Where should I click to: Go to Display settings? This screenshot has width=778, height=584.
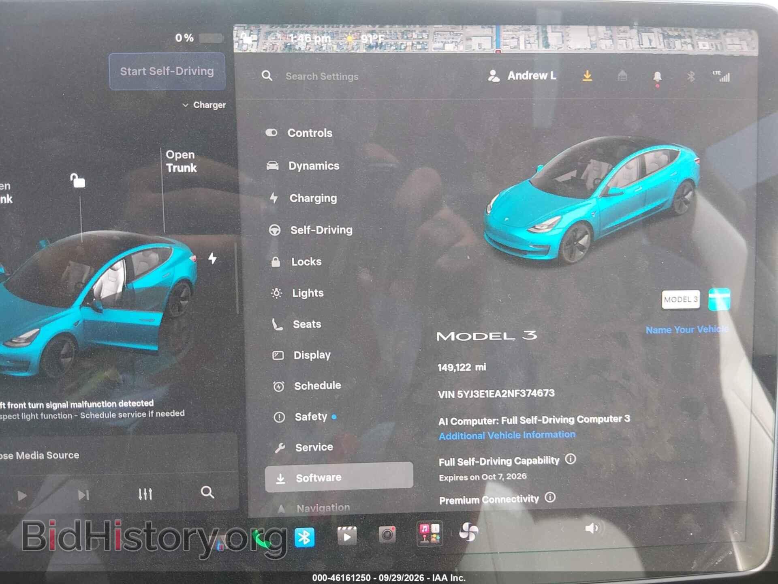click(x=301, y=355)
